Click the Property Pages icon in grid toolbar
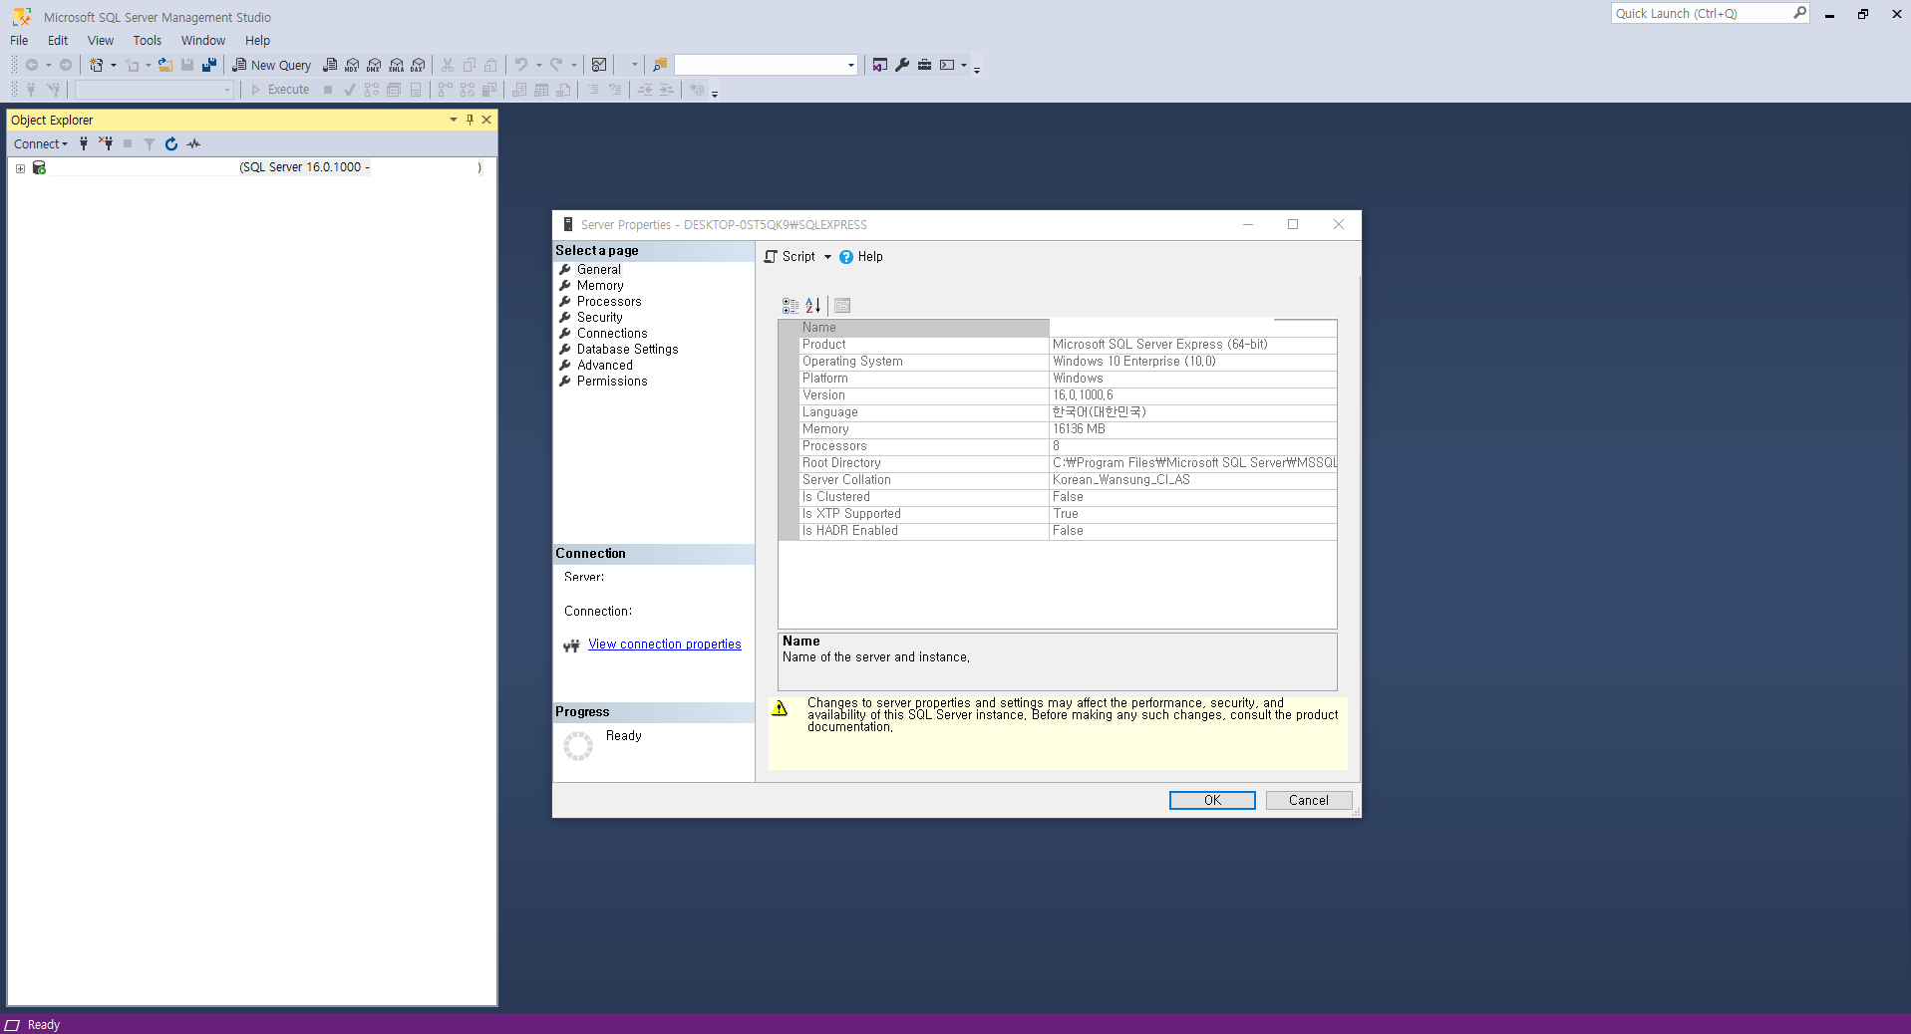The image size is (1911, 1034). (842, 306)
